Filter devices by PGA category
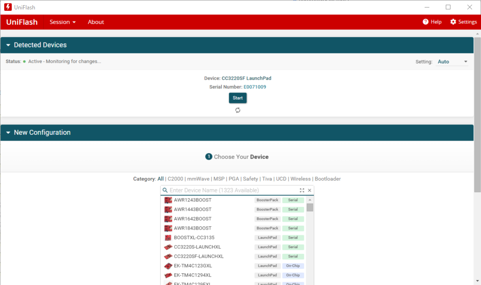Screen dimensions: 481x285 (x=234, y=179)
